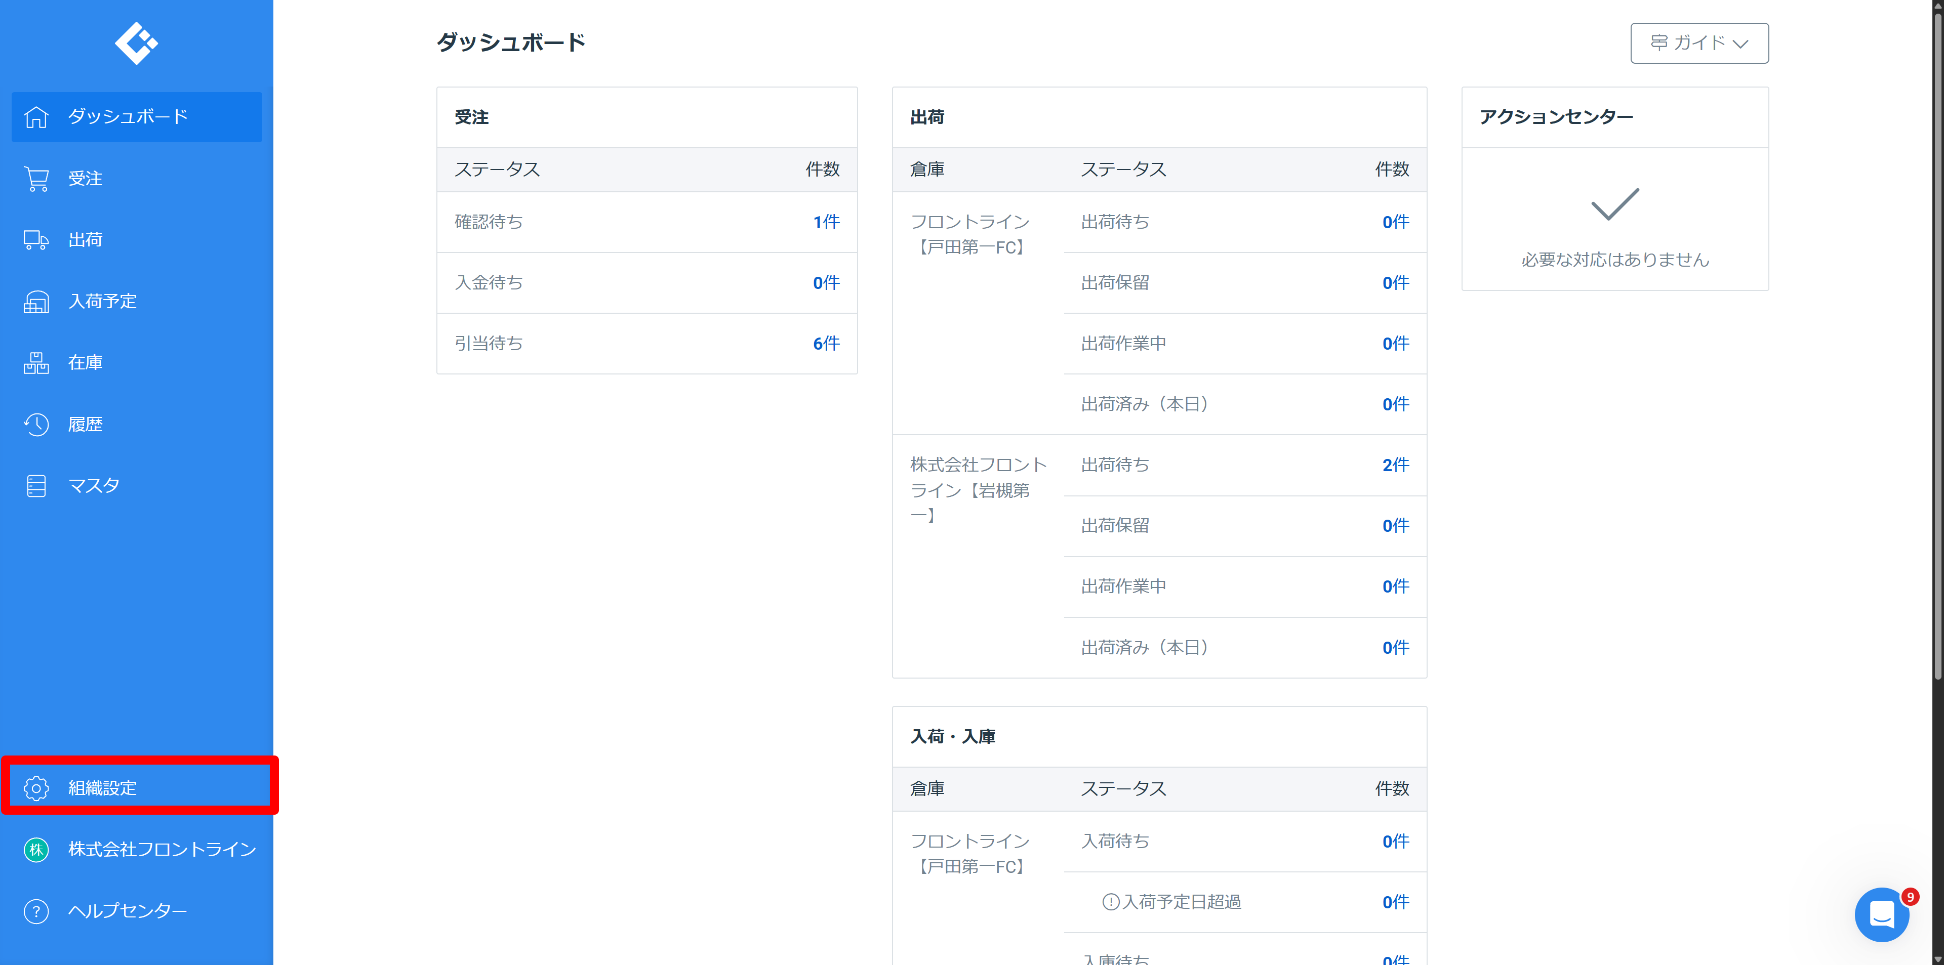Click 0件 count for 入荷予定日超過
Viewport: 1944px width, 965px height.
(x=1395, y=902)
